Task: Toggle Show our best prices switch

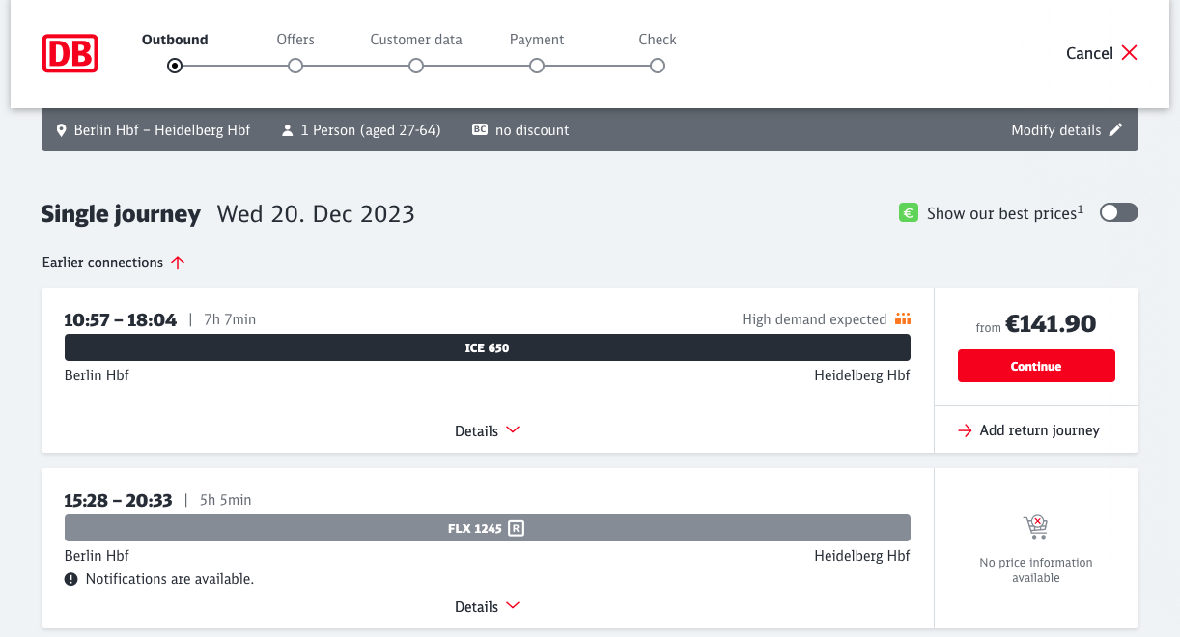Action: [x=1118, y=213]
